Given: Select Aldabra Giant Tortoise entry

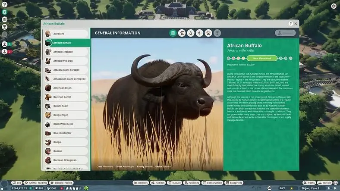Looking at the screenshot, I should point(66,70).
